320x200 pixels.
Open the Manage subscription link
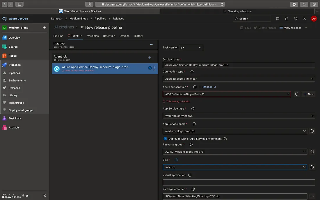209,87
